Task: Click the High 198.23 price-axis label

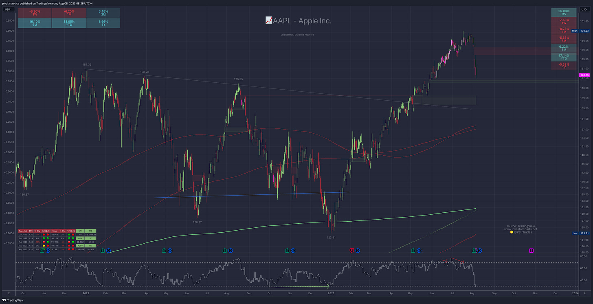Action: coord(580,31)
